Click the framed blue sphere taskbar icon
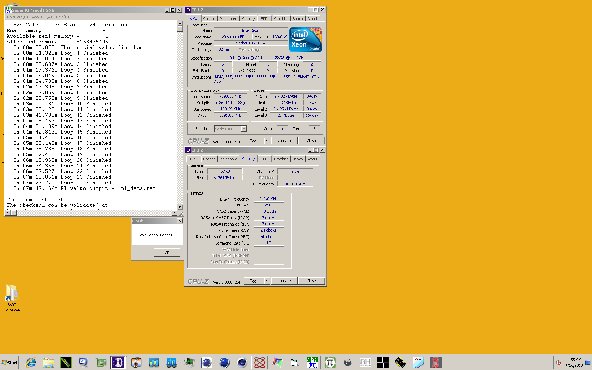The image size is (592, 370). (x=207, y=363)
